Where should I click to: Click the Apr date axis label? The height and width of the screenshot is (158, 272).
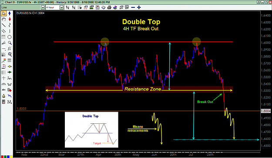(x=98, y=155)
